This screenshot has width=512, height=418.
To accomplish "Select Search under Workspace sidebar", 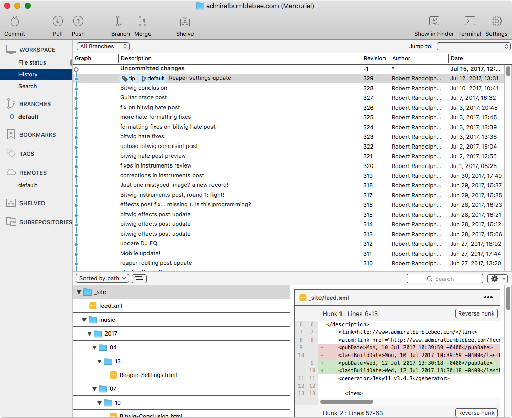I will point(28,86).
